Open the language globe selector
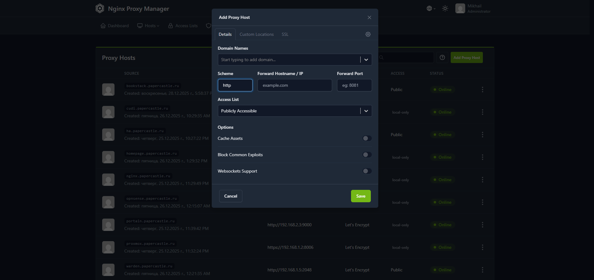The width and height of the screenshot is (594, 280). (431, 8)
